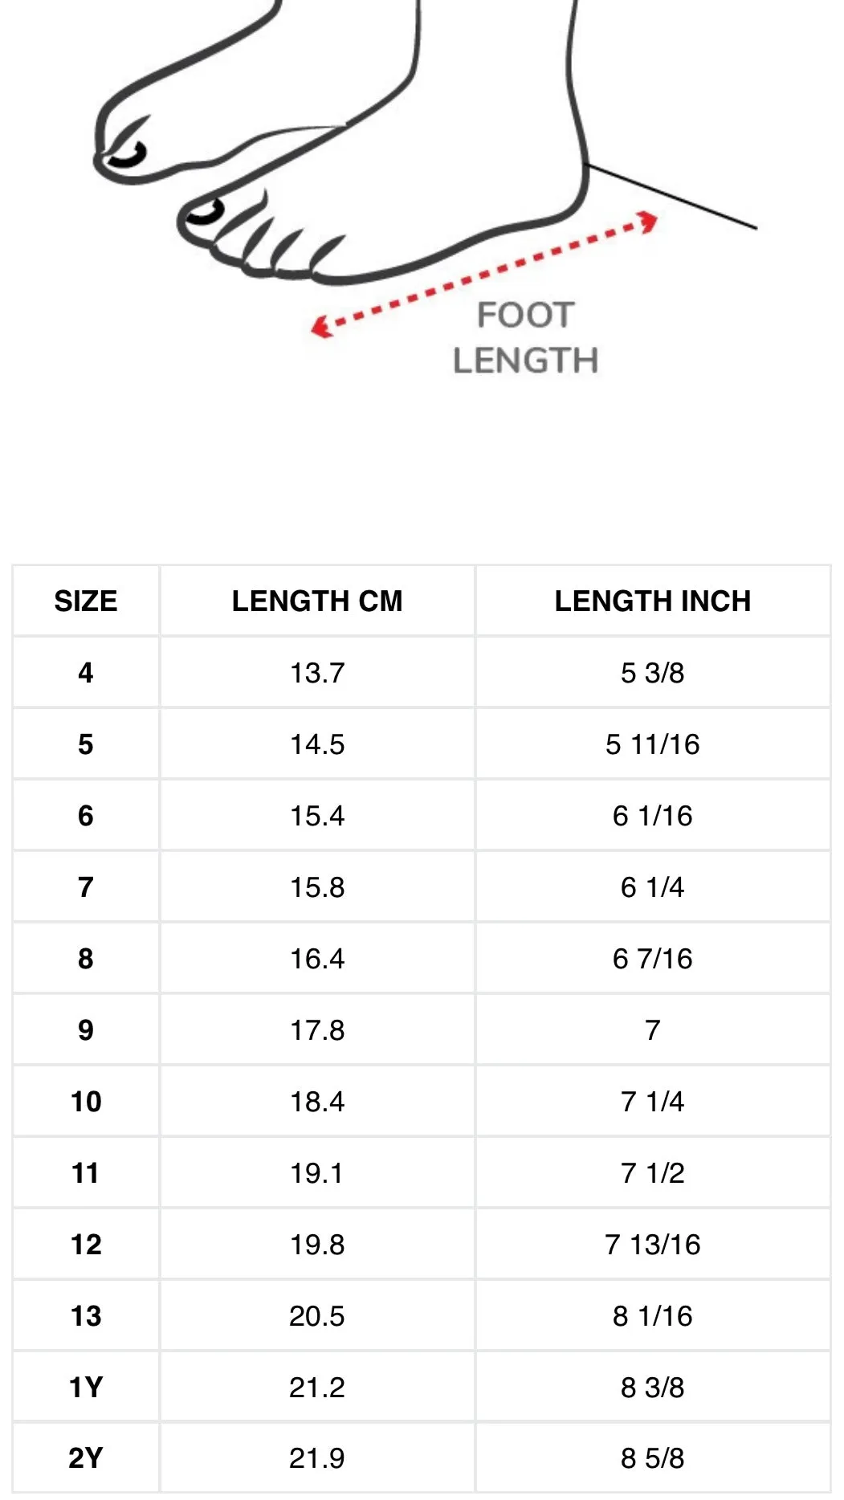Click size 9 row label
Screen dimensions: 844x1500
(x=86, y=1029)
